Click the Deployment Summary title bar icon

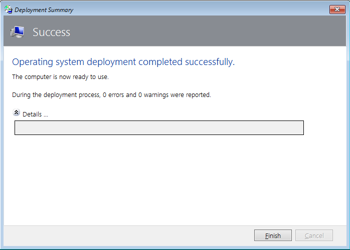8,9
